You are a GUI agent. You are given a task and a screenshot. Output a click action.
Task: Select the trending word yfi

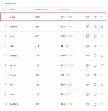pyautogui.click(x=11, y=85)
